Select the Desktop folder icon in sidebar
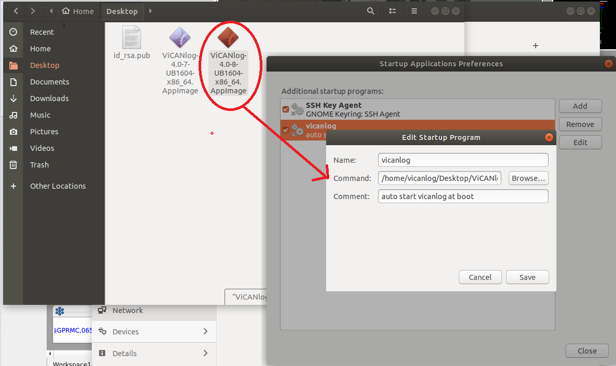The width and height of the screenshot is (616, 366). click(x=13, y=65)
